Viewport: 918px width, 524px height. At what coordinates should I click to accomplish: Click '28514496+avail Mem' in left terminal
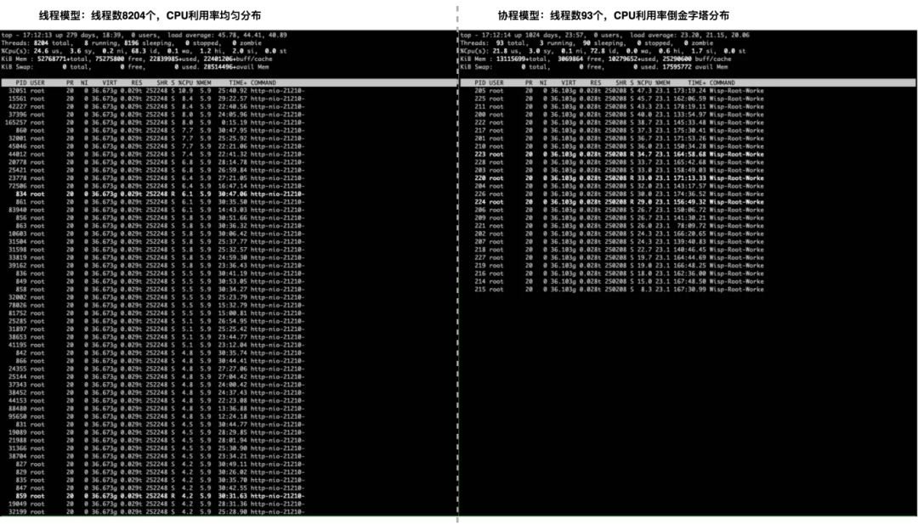(236, 67)
